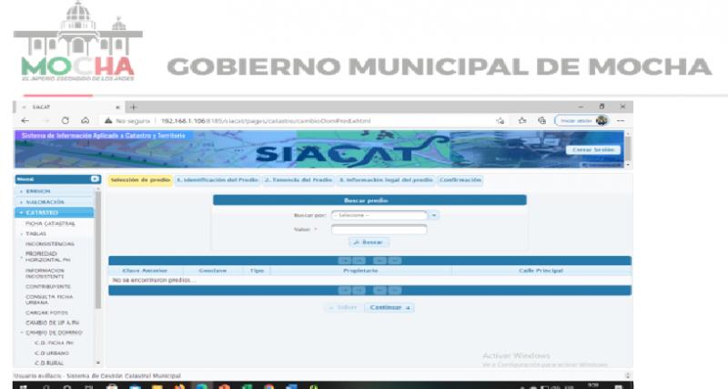Go to last page in upper paginator
Viewport: 728px width, 389px height.
click(395, 261)
